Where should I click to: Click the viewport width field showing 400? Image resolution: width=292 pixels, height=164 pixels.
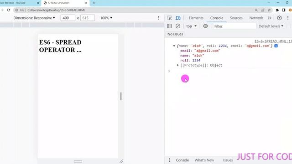tap(68, 18)
